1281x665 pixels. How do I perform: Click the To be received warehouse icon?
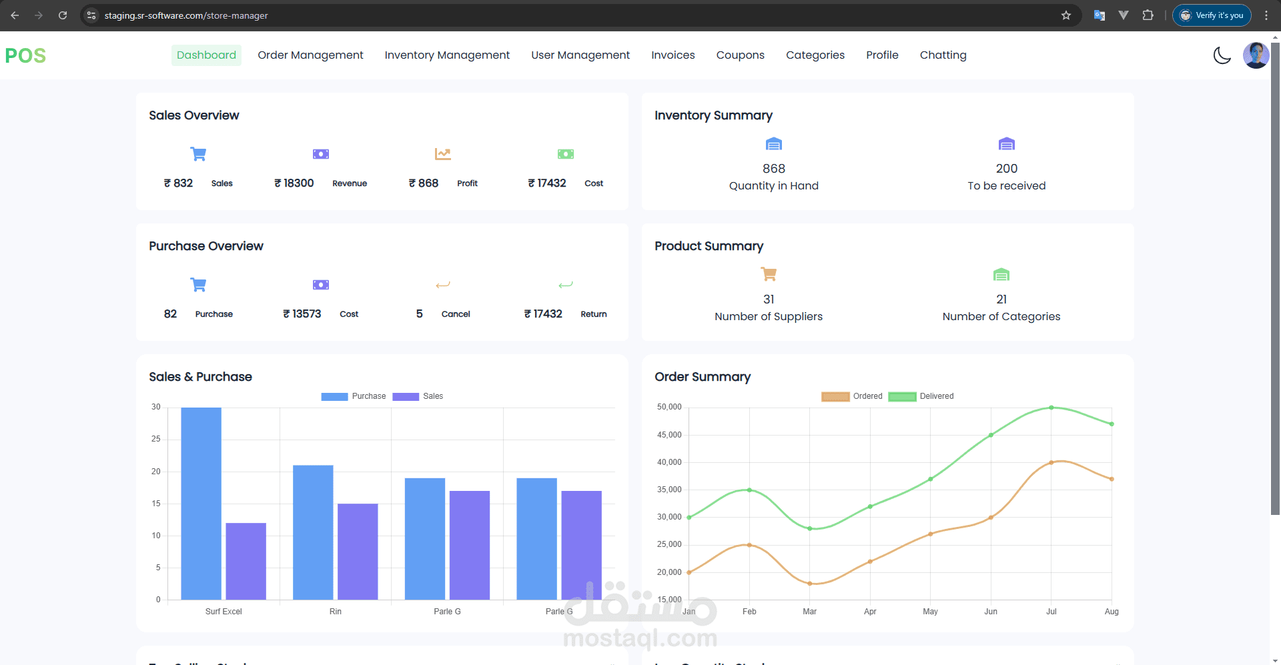coord(1006,144)
